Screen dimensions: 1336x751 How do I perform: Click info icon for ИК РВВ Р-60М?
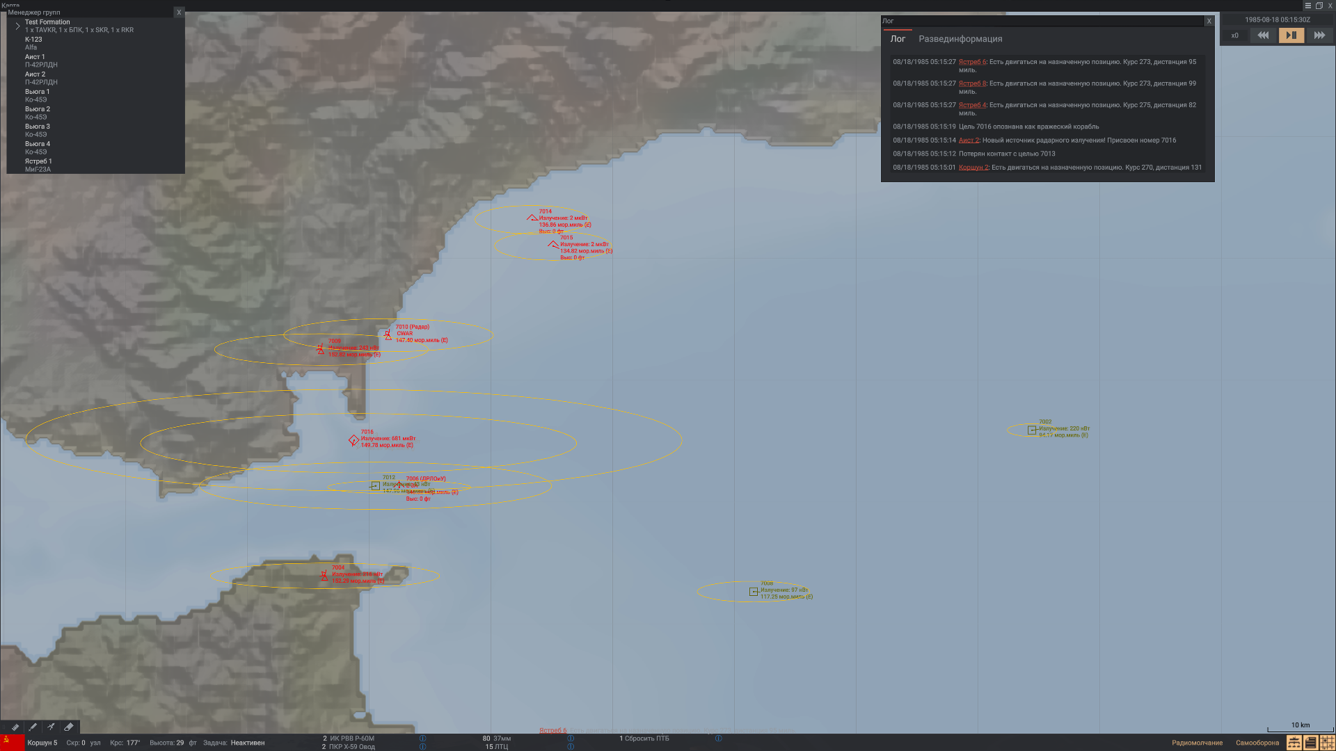click(x=422, y=738)
